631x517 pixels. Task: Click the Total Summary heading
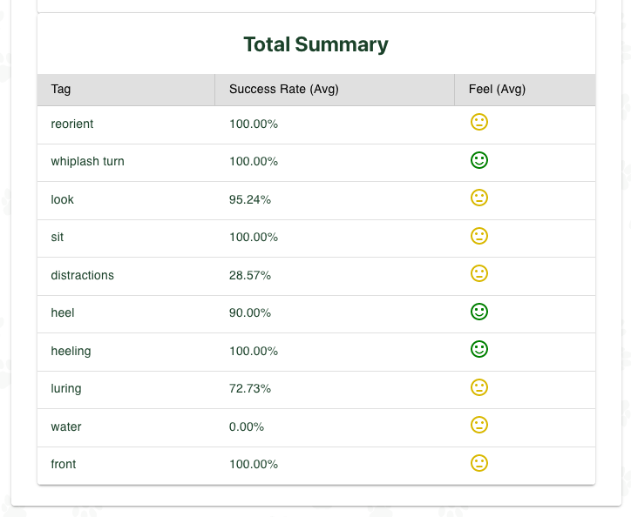315,44
